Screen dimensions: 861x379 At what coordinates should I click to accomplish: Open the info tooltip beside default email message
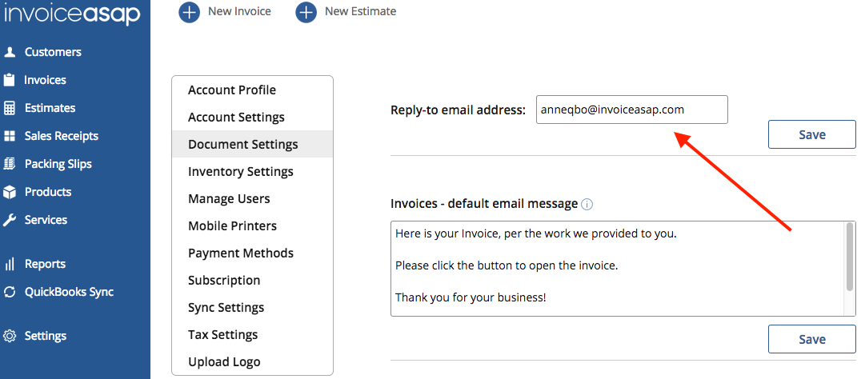587,204
